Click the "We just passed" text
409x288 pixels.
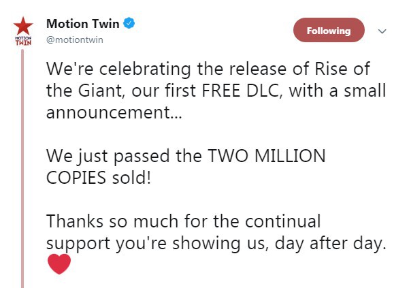(x=108, y=155)
